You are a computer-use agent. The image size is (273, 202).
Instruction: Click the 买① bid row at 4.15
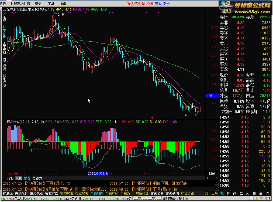(x=245, y=49)
